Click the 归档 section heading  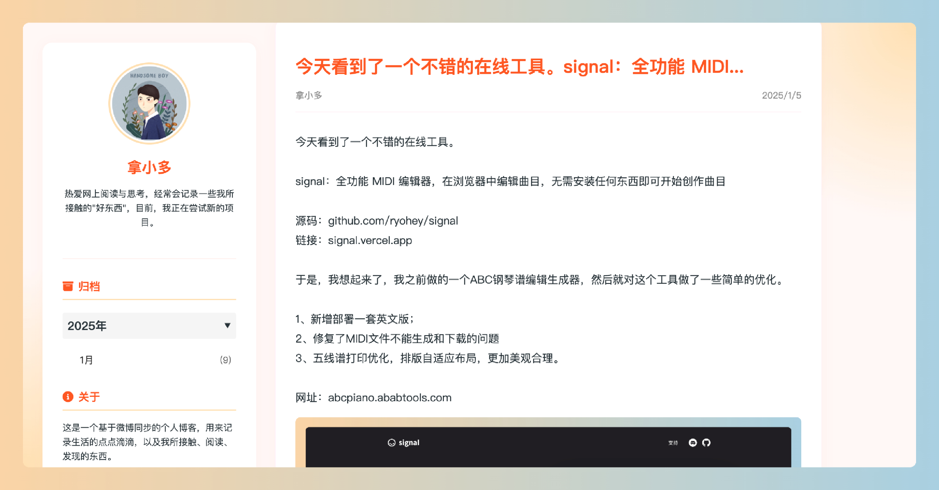pos(89,286)
